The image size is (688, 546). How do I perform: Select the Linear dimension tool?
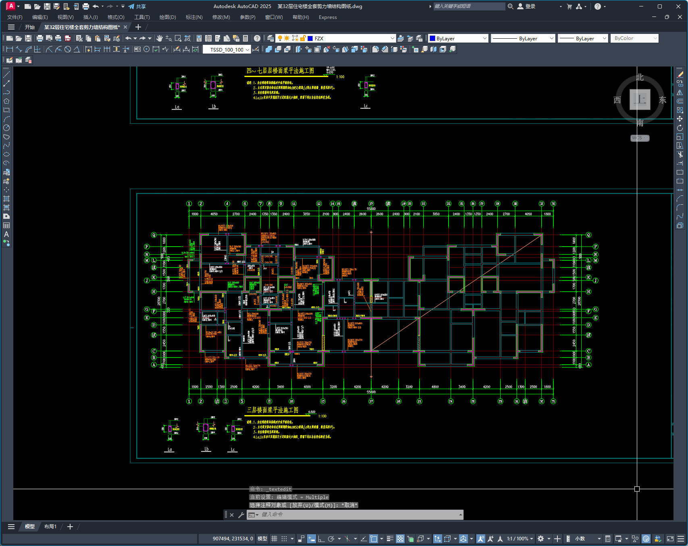[10, 49]
